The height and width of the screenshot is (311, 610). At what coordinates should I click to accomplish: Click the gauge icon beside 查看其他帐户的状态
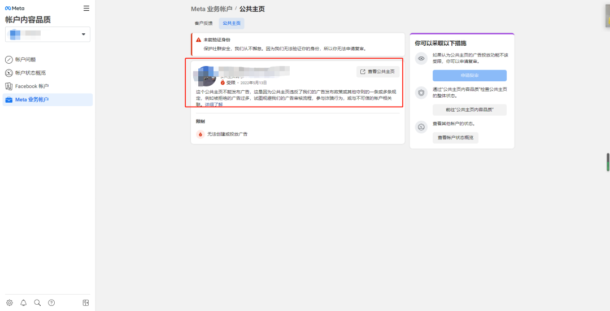click(421, 127)
